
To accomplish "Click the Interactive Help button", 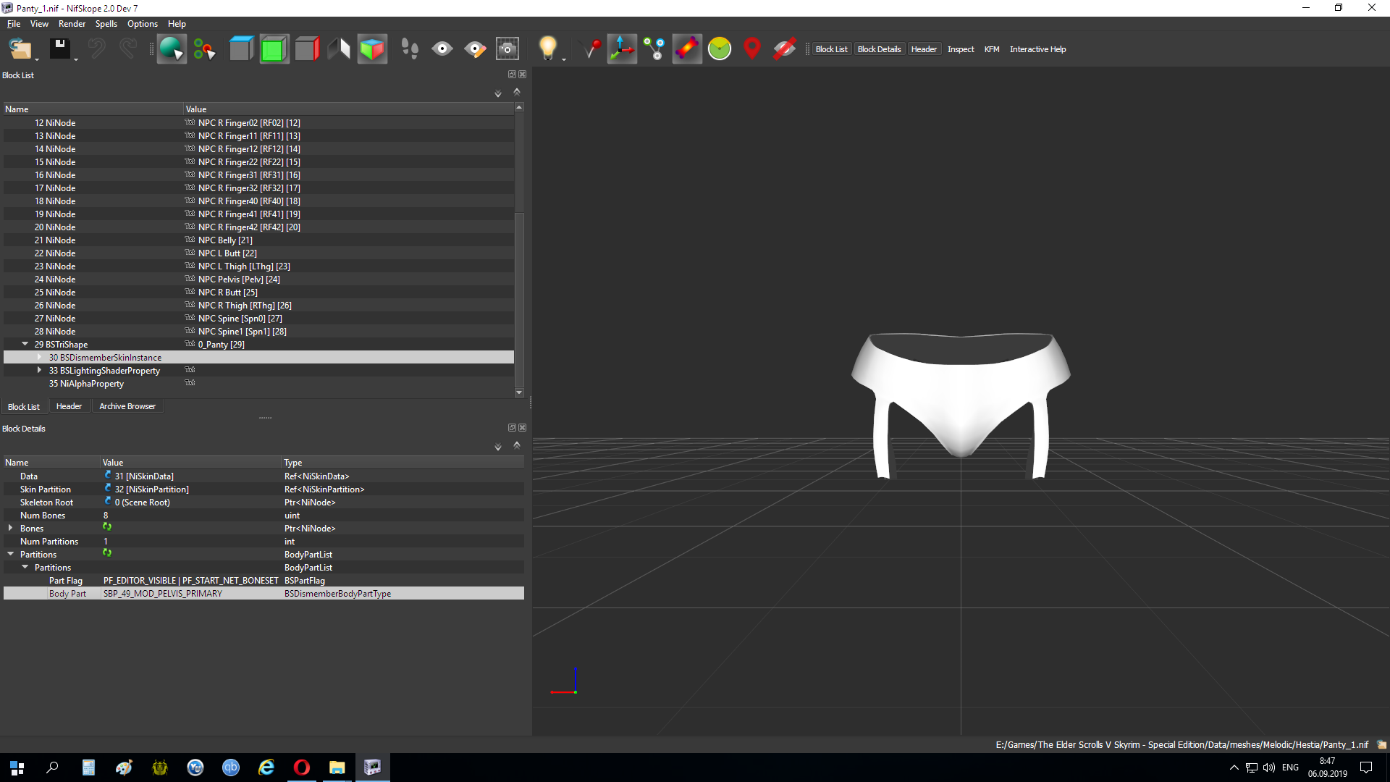I will pyautogui.click(x=1037, y=49).
